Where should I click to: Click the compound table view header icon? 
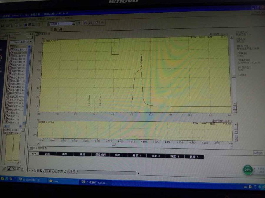[31, 148]
